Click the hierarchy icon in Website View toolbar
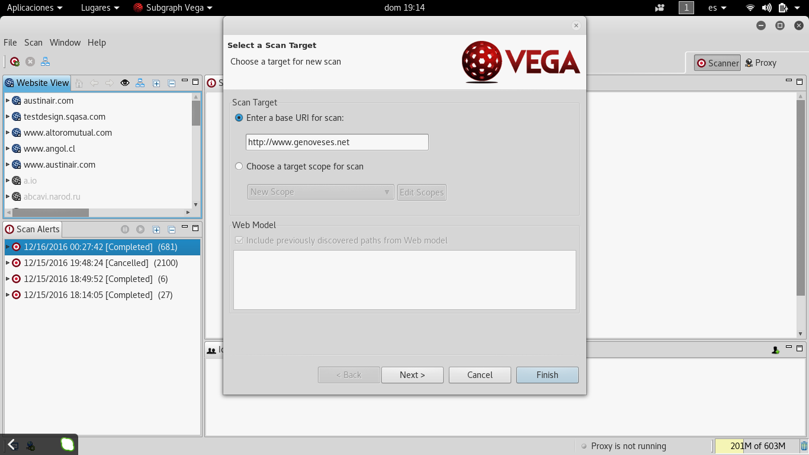This screenshot has height=455, width=809. (x=140, y=83)
